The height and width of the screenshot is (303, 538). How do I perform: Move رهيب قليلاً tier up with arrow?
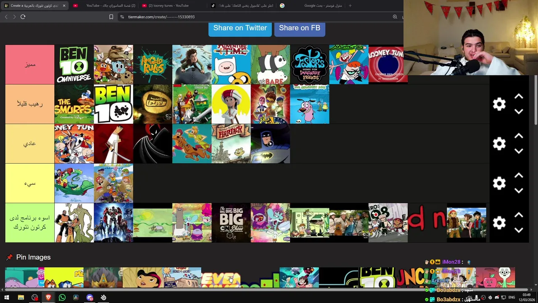(519, 97)
